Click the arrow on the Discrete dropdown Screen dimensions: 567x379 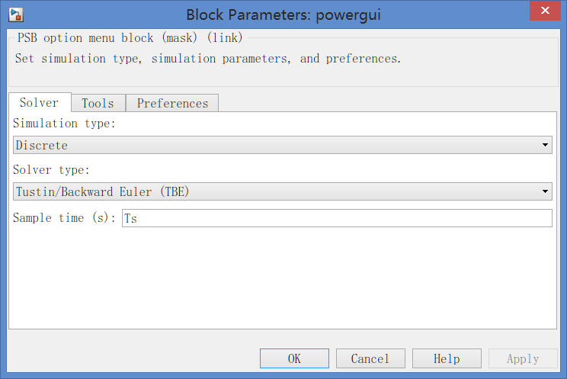(545, 145)
